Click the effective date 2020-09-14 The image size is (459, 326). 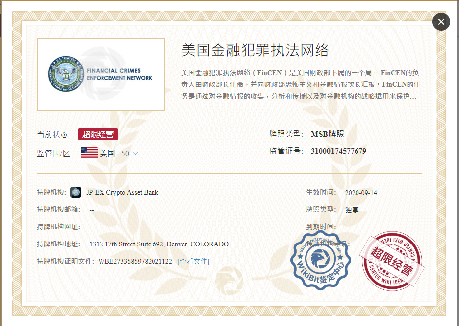(x=360, y=193)
